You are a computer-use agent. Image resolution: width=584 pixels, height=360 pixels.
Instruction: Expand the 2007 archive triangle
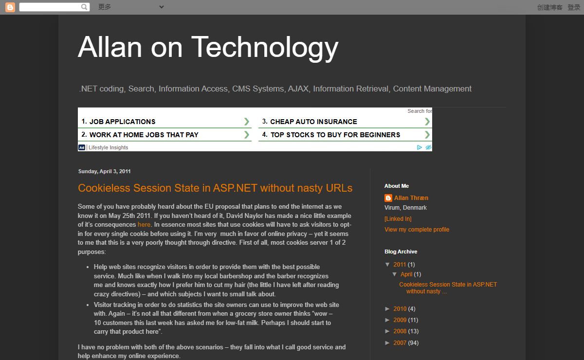click(x=388, y=343)
